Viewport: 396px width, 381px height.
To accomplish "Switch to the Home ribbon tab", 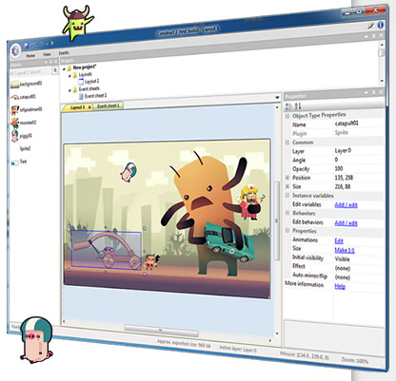I will (x=30, y=56).
